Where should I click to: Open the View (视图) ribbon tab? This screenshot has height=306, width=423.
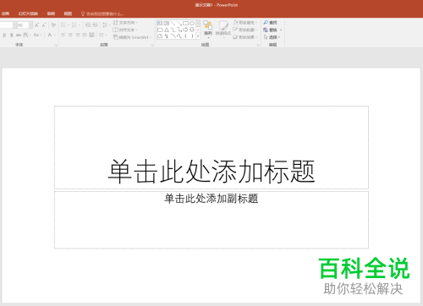(68, 14)
